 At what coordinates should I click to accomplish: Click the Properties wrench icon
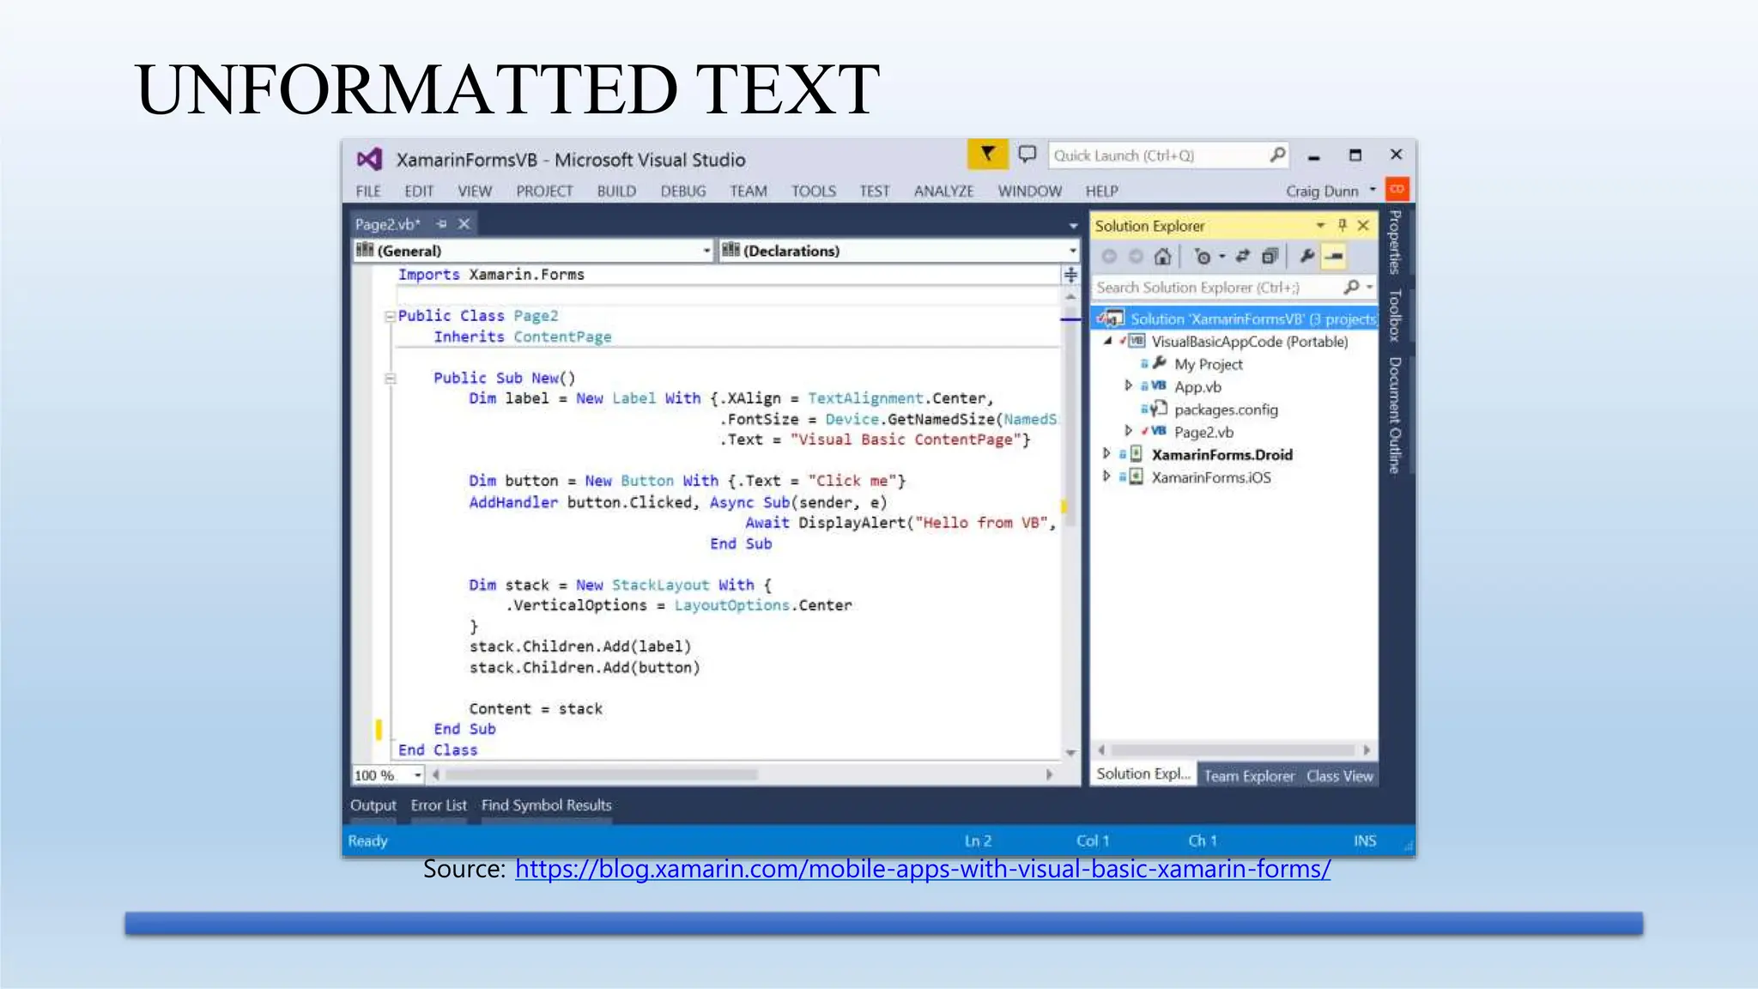click(x=1306, y=256)
